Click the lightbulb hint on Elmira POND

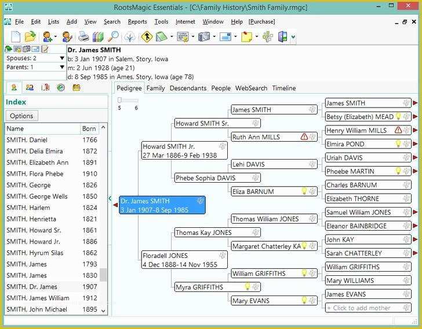[398, 143]
